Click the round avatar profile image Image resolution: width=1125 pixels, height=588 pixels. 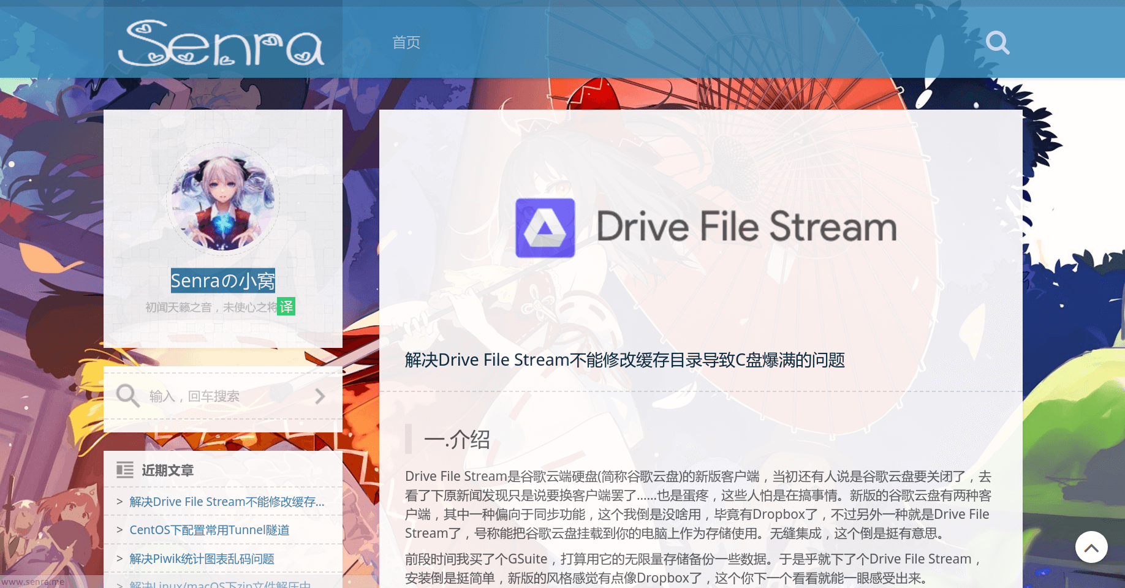(223, 200)
